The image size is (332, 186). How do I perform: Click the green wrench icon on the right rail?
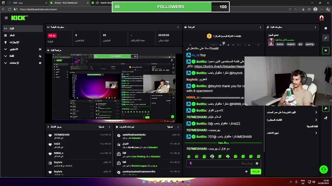pyautogui.click(x=326, y=108)
